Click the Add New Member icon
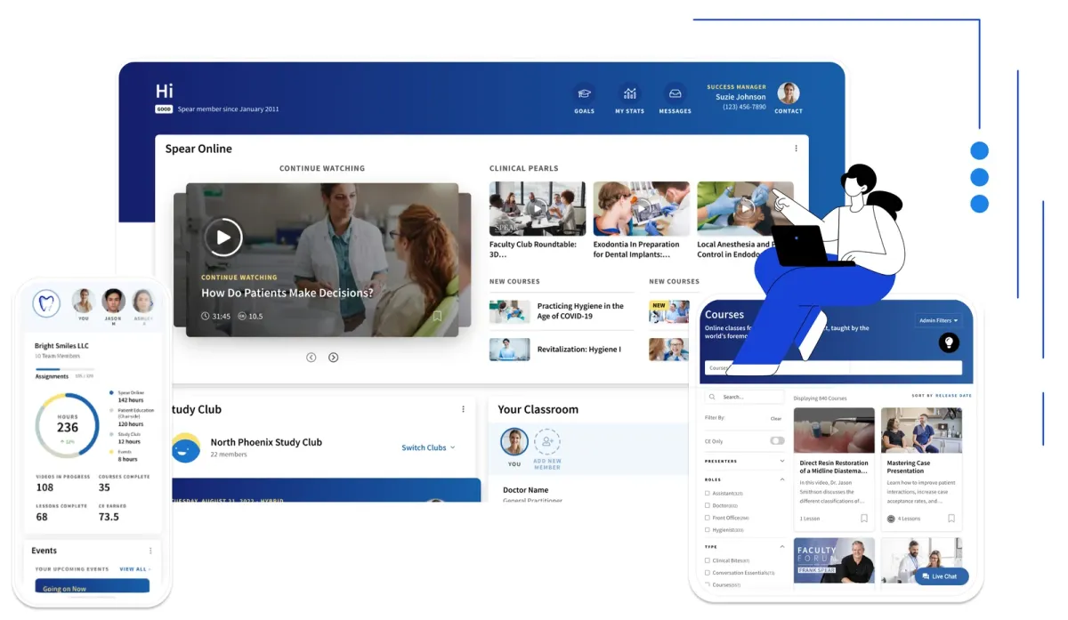The image size is (1068, 620). [x=547, y=442]
